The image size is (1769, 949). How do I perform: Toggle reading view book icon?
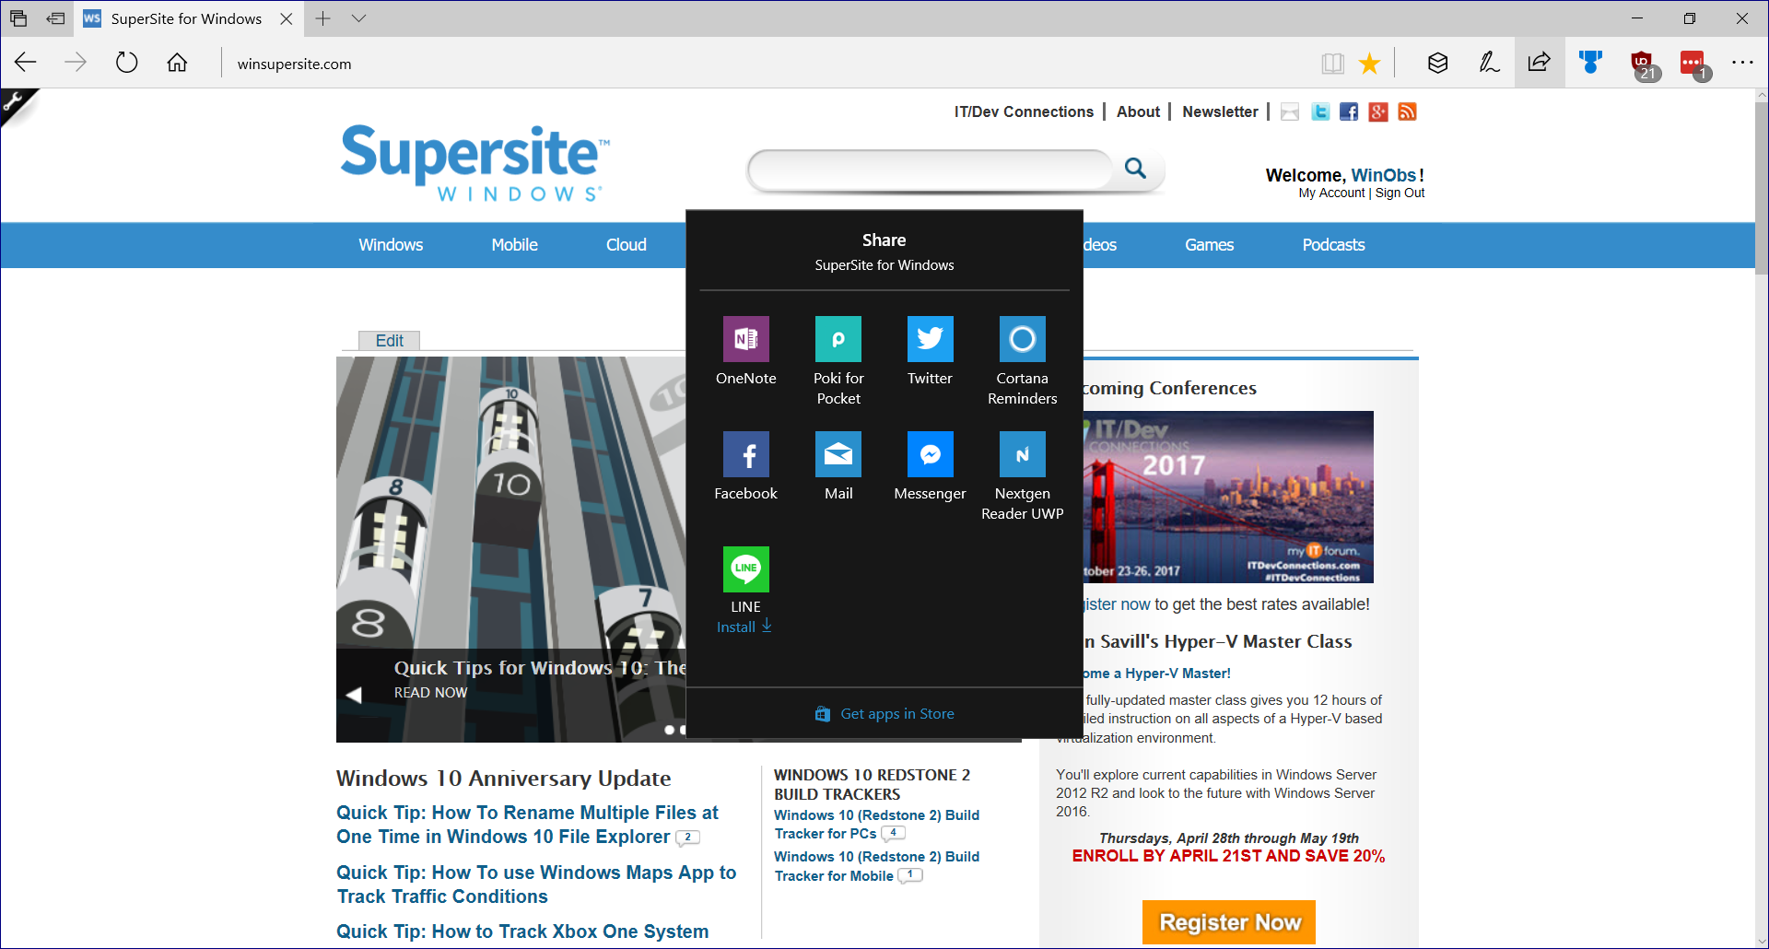click(1332, 64)
